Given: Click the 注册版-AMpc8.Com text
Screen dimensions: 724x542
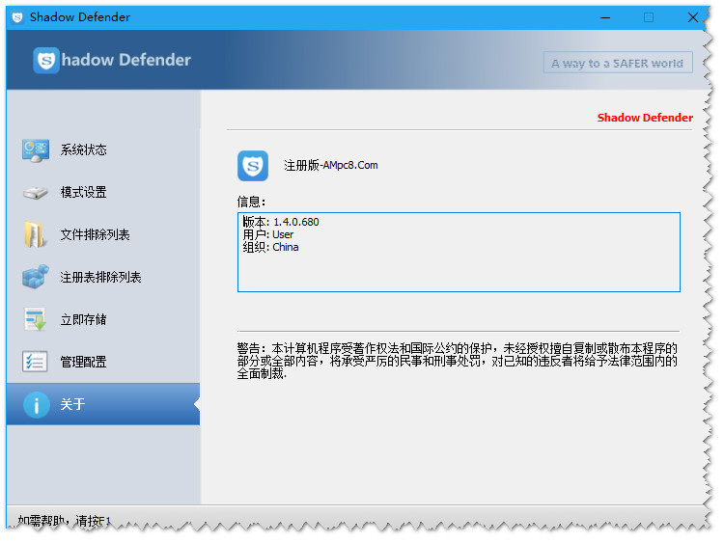Looking at the screenshot, I should point(330,165).
